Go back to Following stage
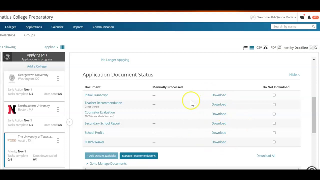320x180 pixels. pos(8,47)
